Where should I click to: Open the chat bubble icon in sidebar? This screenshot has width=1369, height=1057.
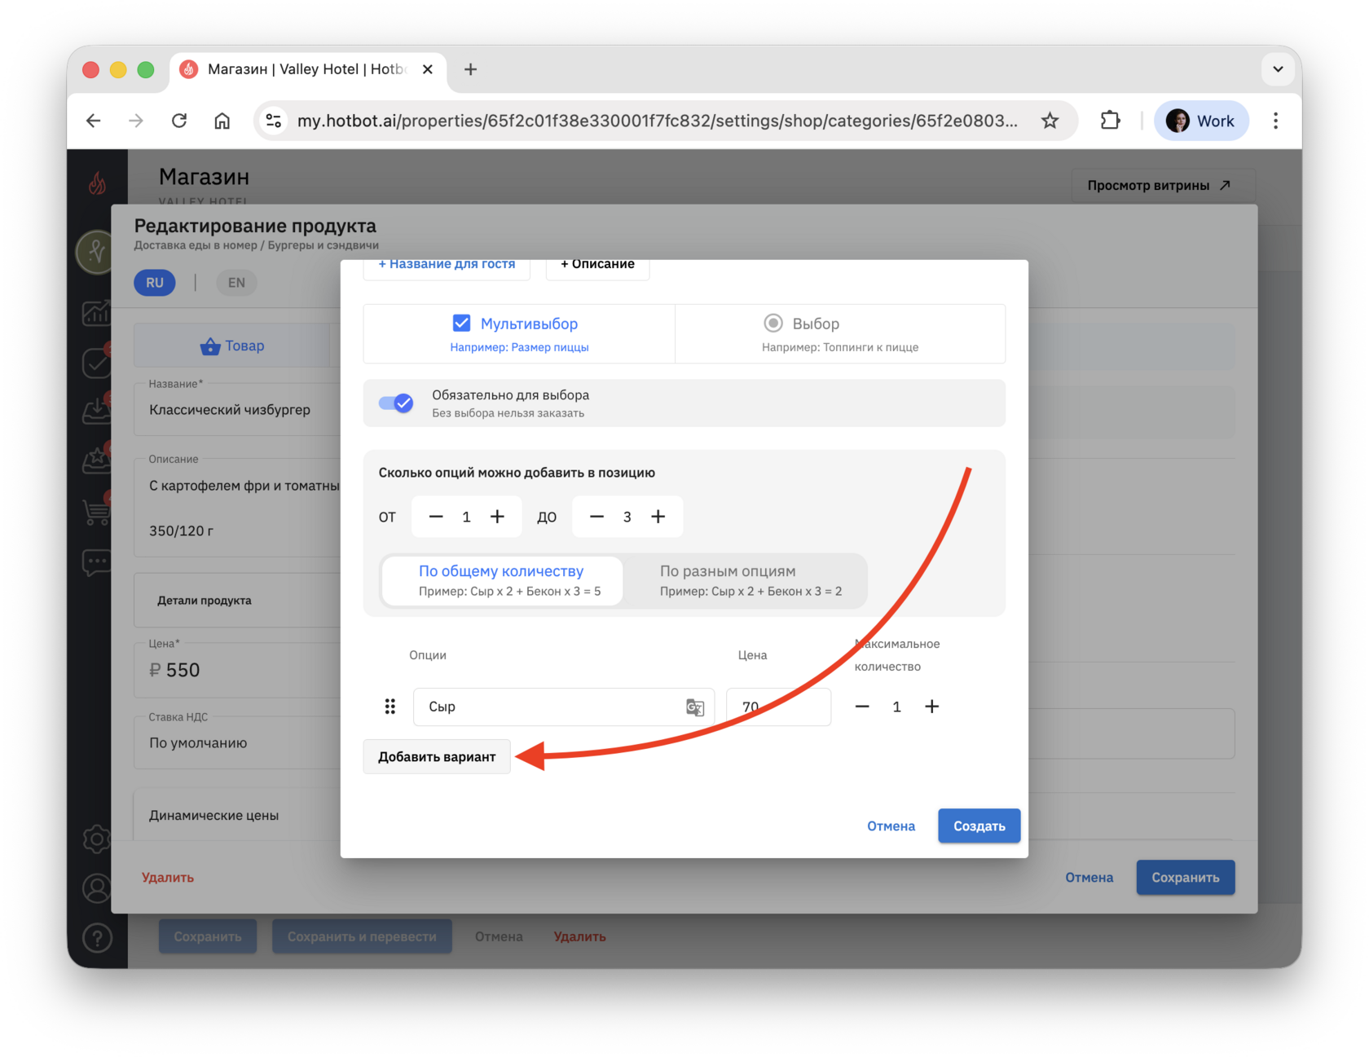[97, 562]
